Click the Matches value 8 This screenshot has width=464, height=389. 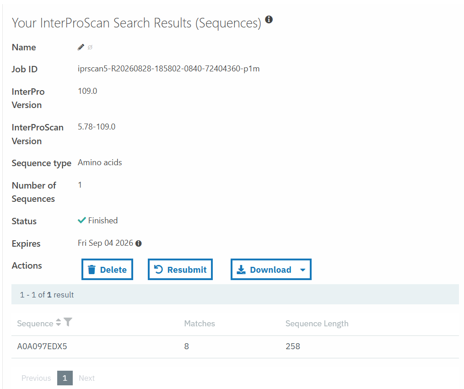point(186,346)
